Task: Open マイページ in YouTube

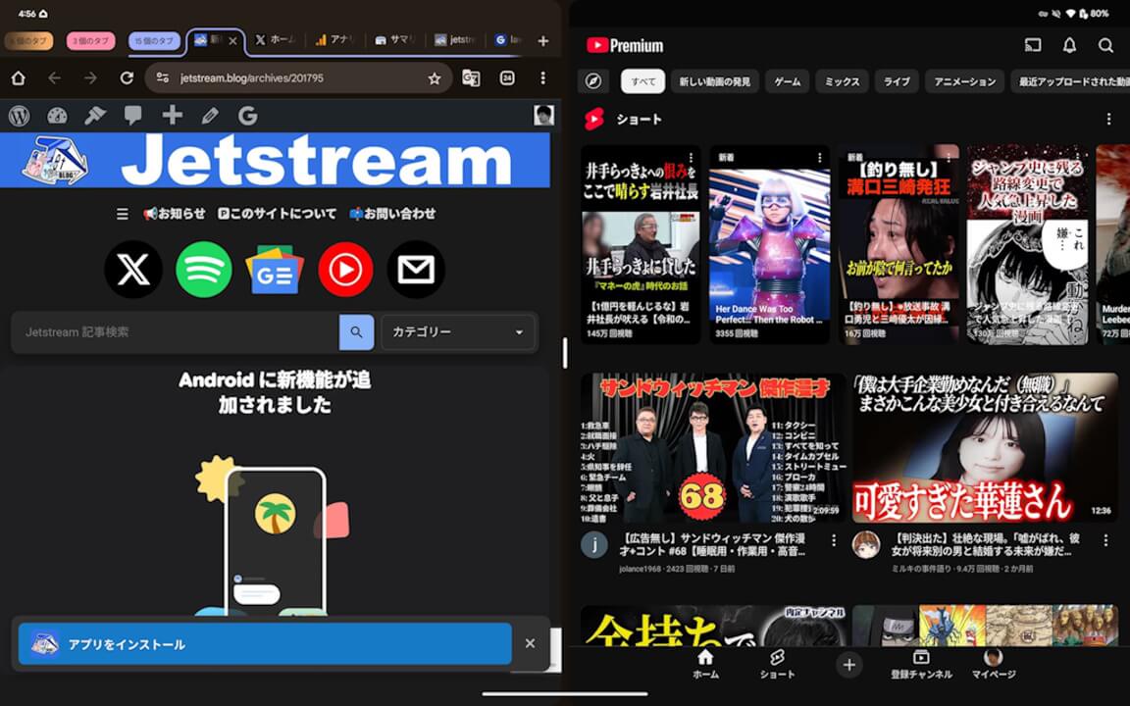Action: [x=993, y=664]
